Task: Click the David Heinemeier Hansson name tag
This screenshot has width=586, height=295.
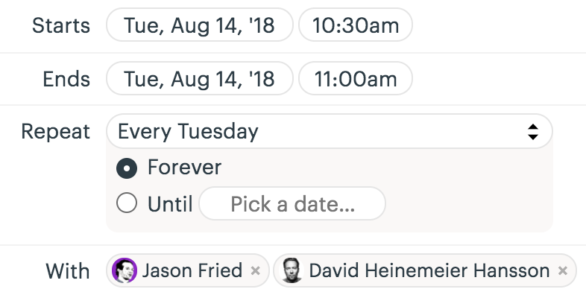Action: point(425,270)
